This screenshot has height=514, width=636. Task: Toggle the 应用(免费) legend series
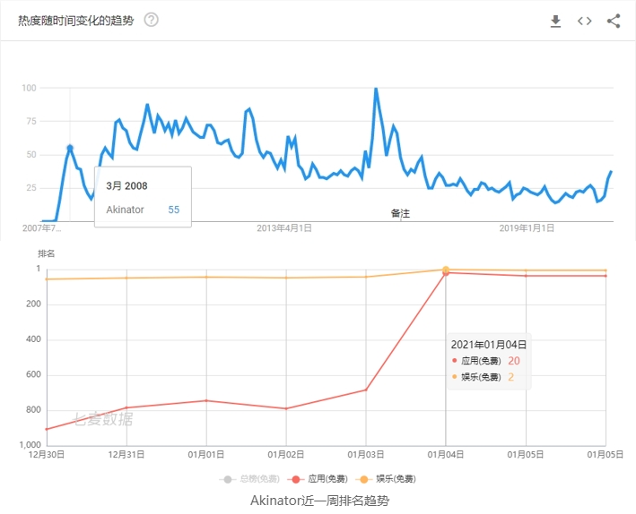coord(318,479)
